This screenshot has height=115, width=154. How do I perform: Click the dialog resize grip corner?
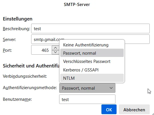click(x=153, y=114)
